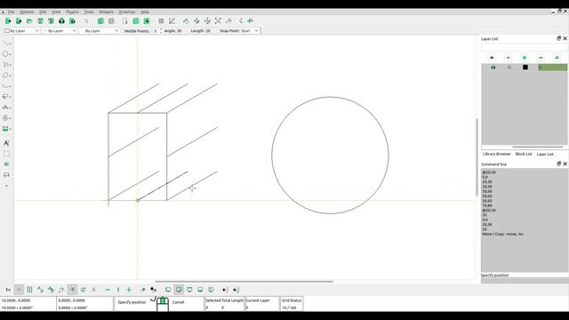This screenshot has height=320, width=569.
Task: Hide all layers icon
Action: [x=508, y=58]
